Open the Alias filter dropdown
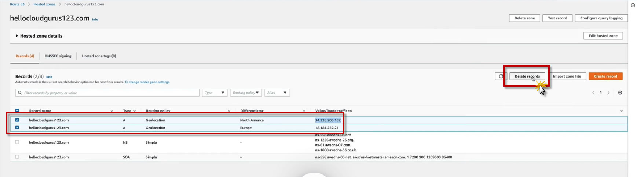 point(277,93)
